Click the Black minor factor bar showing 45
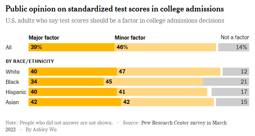This screenshot has height=136, width=255. (153, 82)
